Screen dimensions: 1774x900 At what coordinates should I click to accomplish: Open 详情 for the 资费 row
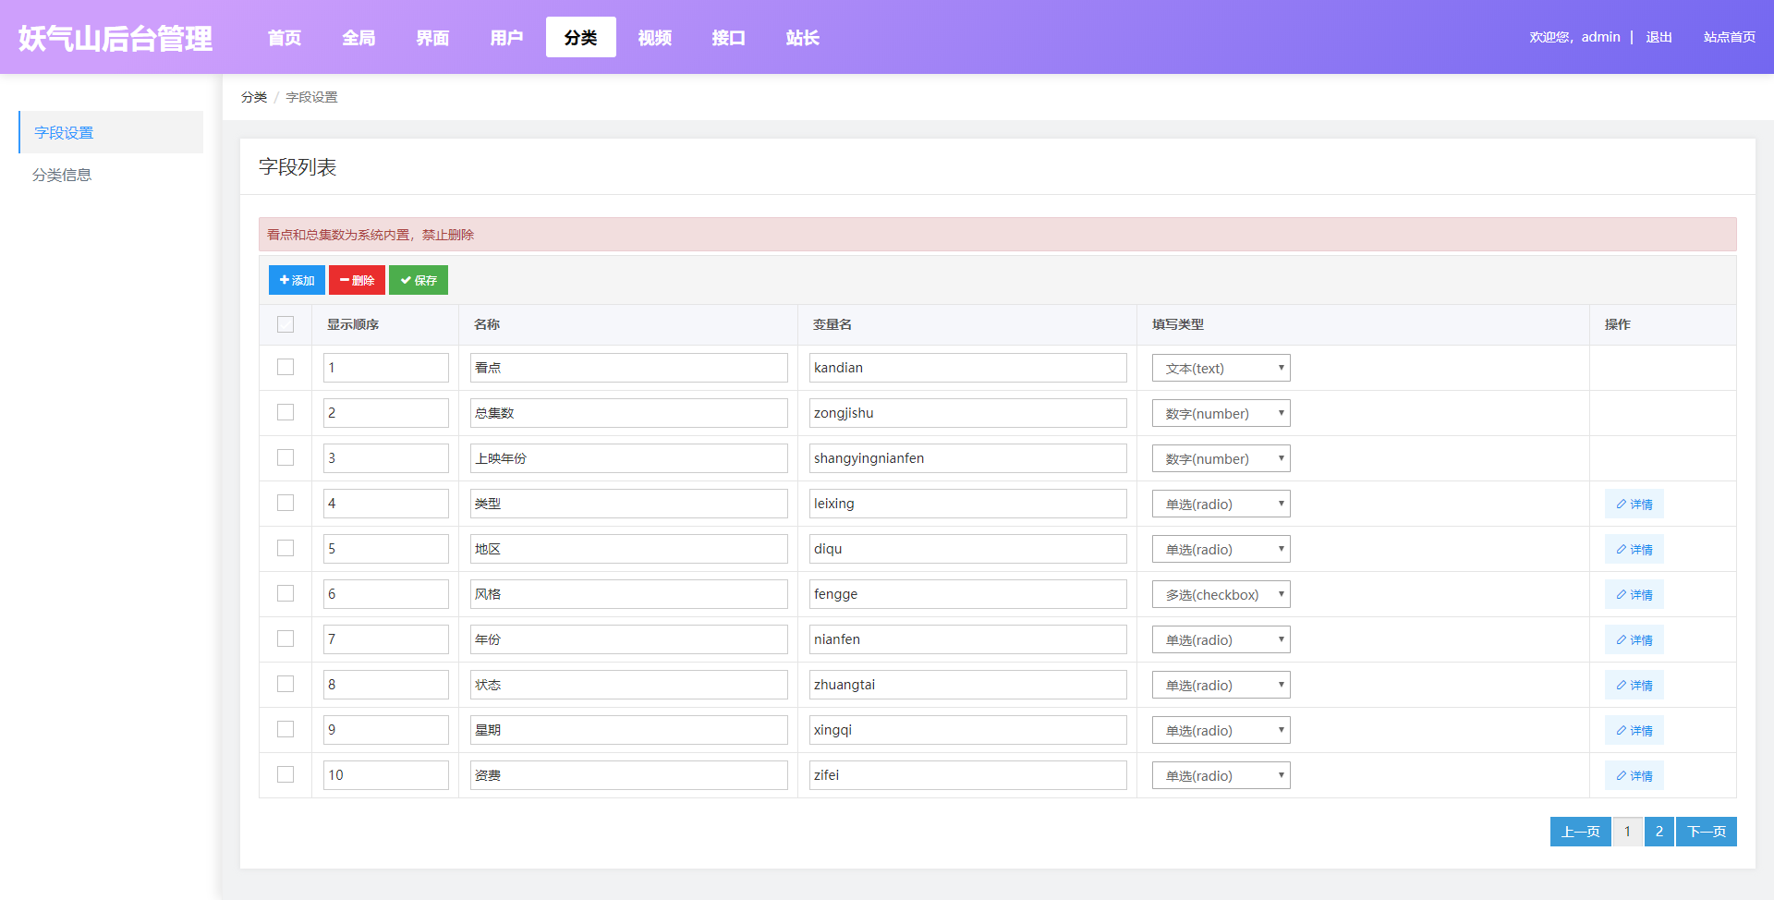1634,775
